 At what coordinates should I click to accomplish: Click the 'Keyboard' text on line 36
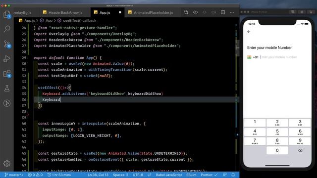point(51,100)
